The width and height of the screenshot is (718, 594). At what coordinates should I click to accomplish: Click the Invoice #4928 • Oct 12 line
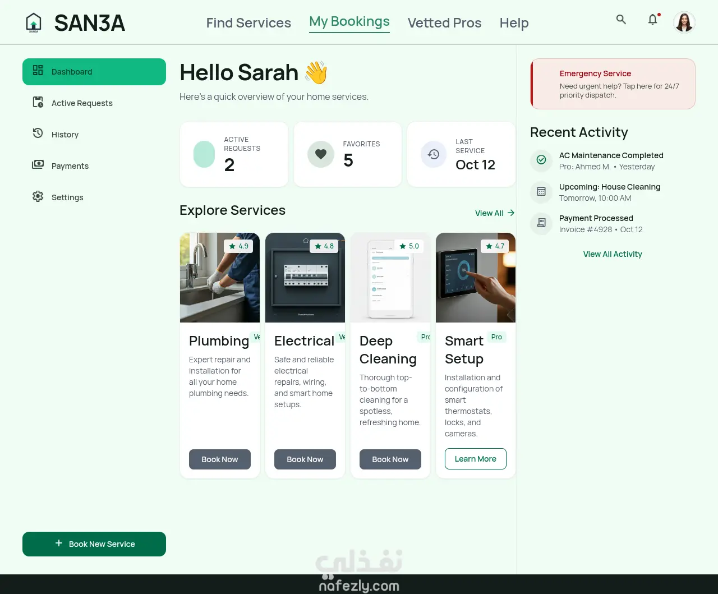601,229
